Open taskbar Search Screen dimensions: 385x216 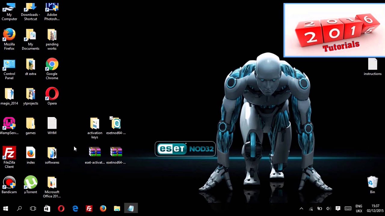coord(19,208)
